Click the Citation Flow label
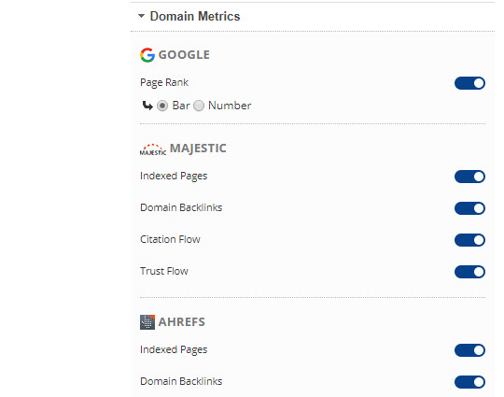Image resolution: width=504 pixels, height=397 pixels. click(170, 239)
